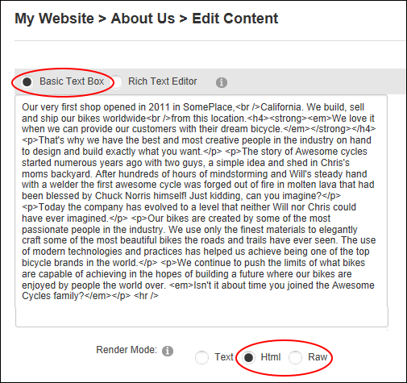Screen dimensions: 407x383
Task: Click the Render Mode label
Action: tap(127, 350)
